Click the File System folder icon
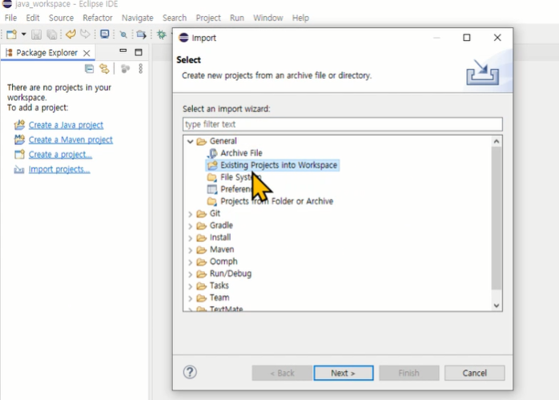The height and width of the screenshot is (400, 559). click(212, 177)
